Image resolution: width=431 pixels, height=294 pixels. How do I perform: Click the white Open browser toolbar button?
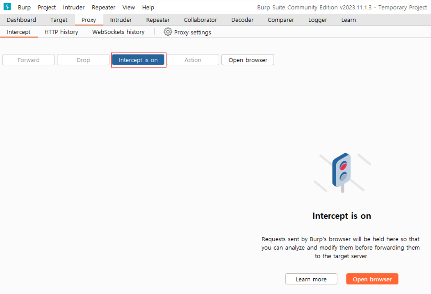248,60
